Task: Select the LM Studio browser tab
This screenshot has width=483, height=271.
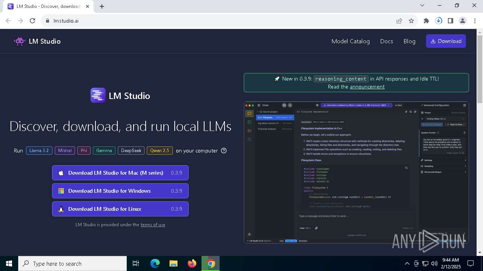Action: tap(49, 6)
